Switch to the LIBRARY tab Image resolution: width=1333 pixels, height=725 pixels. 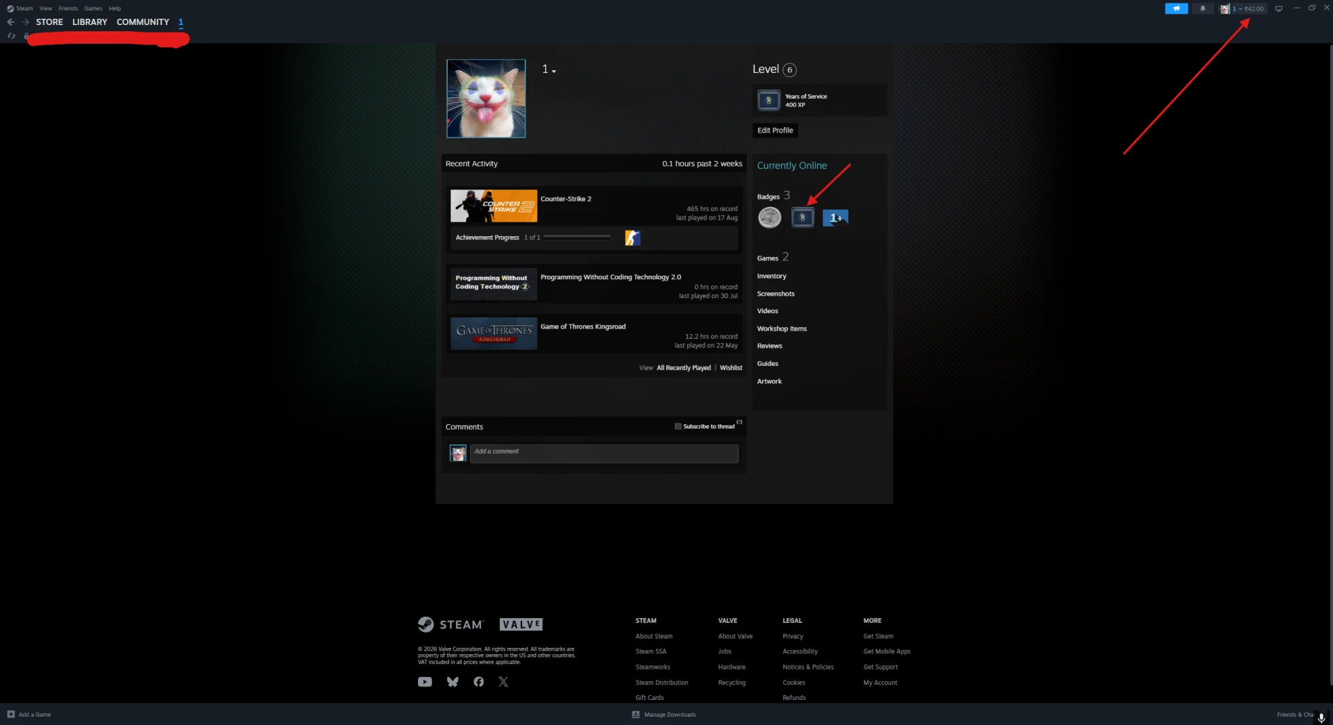pos(90,22)
